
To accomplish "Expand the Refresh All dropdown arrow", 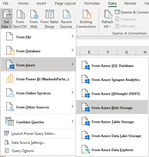I will pos(110,27).
